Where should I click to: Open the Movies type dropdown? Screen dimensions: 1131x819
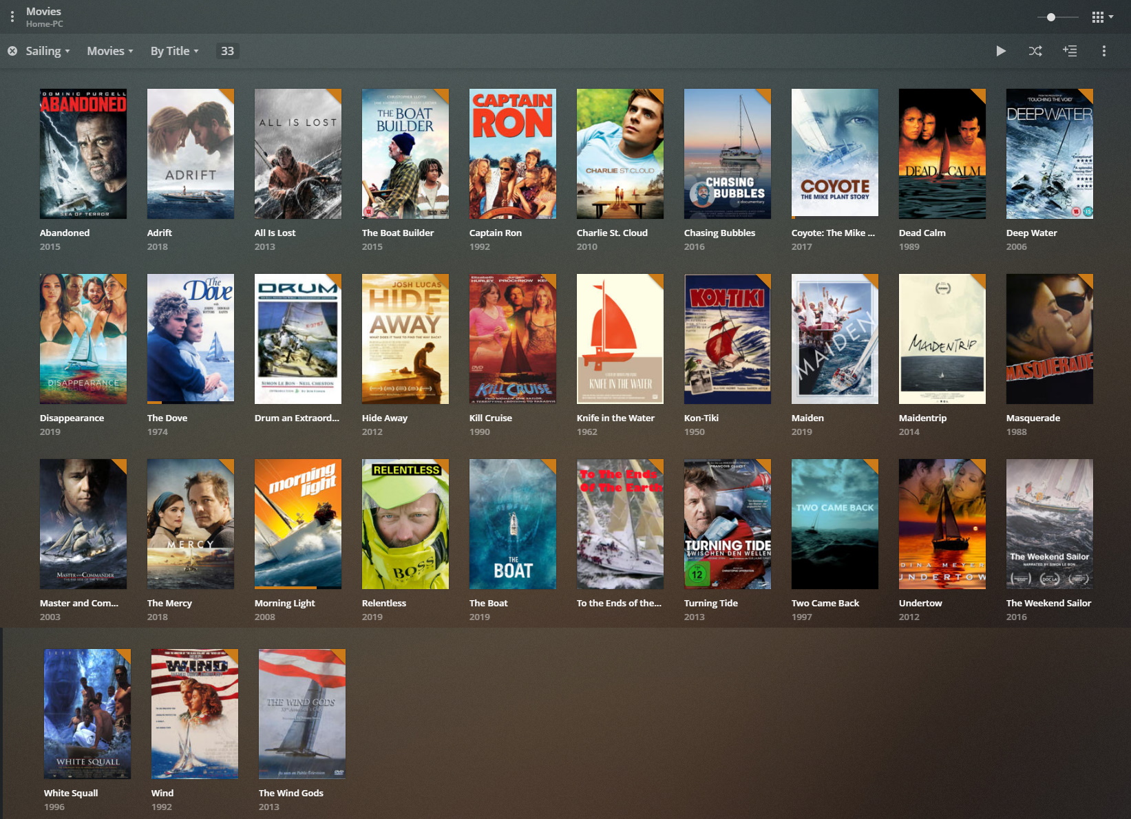(x=109, y=51)
